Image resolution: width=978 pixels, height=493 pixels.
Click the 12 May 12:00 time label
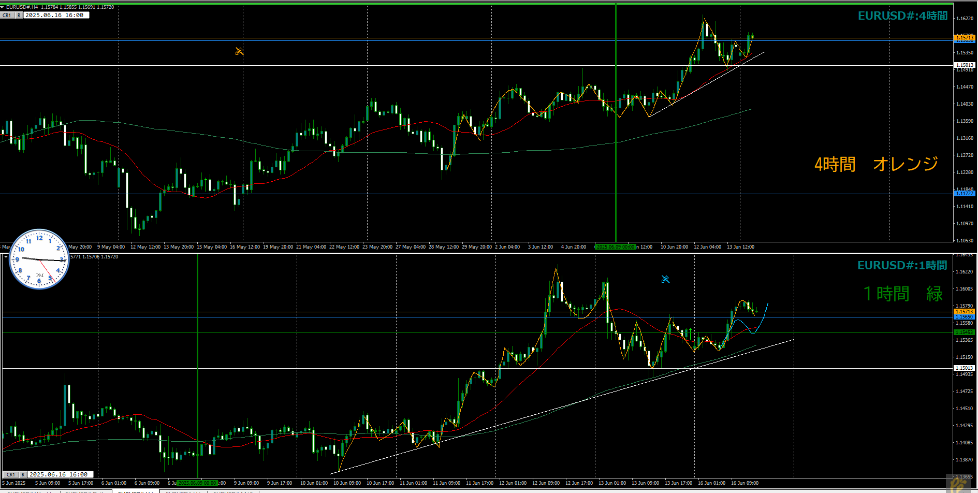(x=145, y=247)
